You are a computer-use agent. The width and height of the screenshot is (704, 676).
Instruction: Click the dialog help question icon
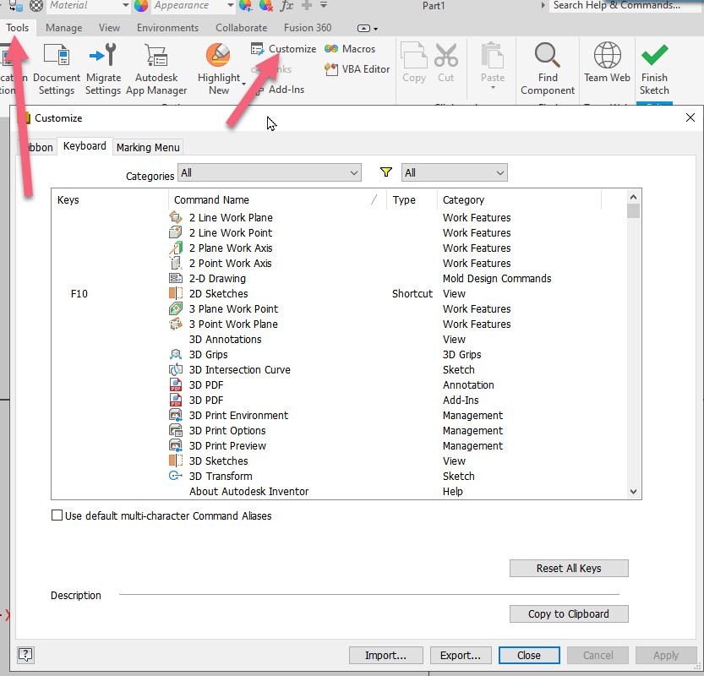[x=25, y=655]
